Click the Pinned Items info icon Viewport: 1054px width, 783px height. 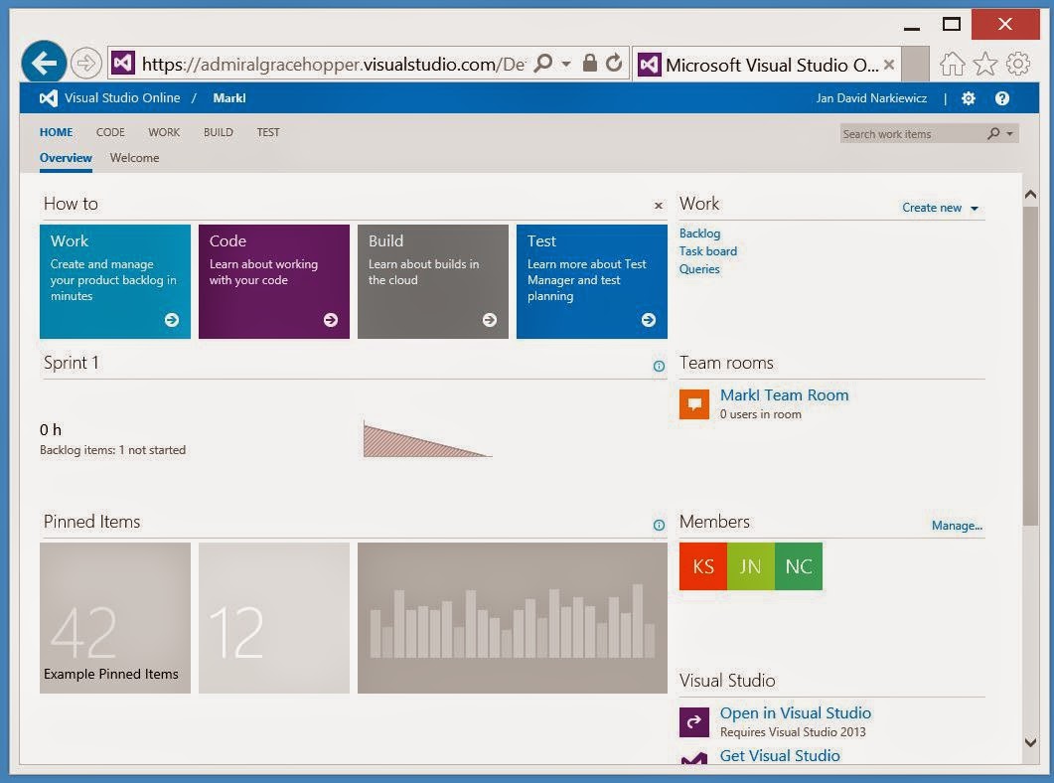click(x=659, y=525)
